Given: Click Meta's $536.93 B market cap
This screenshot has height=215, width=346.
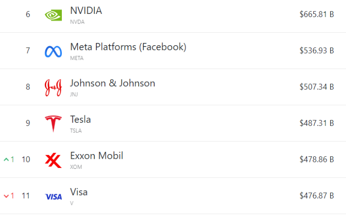Looking at the screenshot, I should (x=316, y=51).
